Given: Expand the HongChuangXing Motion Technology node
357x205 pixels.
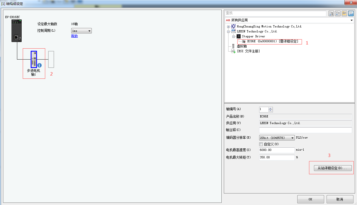Looking at the screenshot, I should pyautogui.click(x=229, y=27).
